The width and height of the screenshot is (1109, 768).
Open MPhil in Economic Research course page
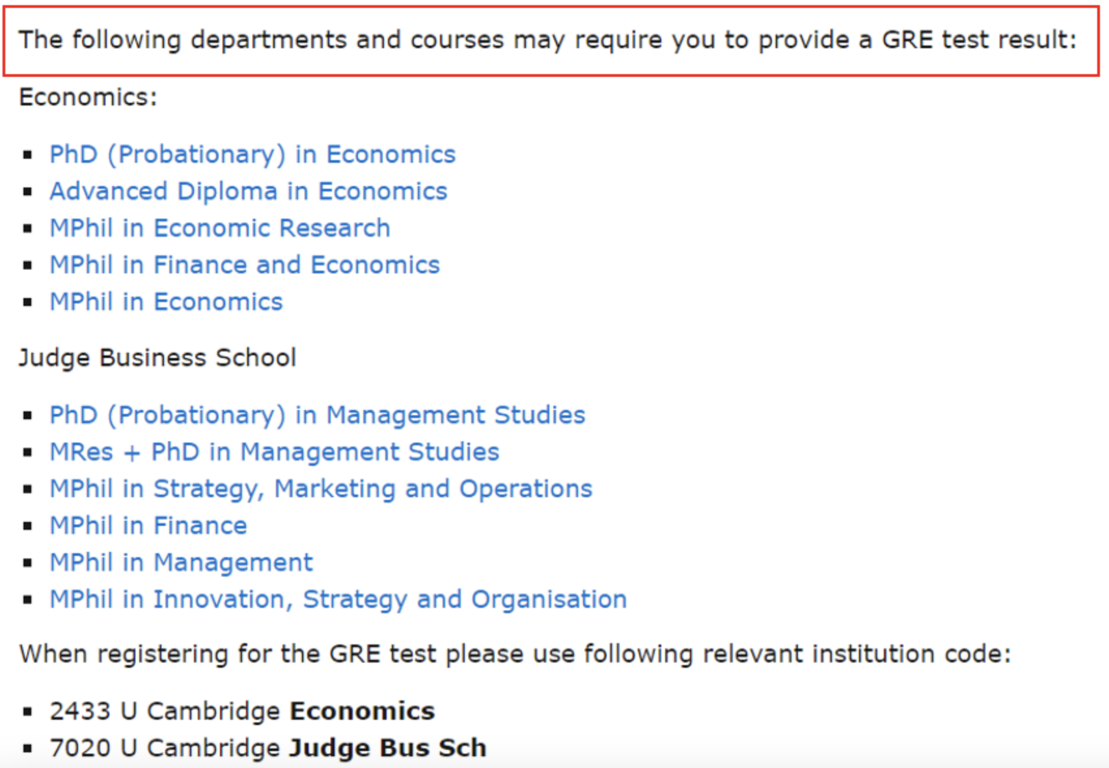pyautogui.click(x=220, y=228)
